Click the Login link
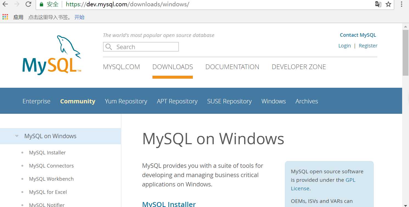 [344, 46]
